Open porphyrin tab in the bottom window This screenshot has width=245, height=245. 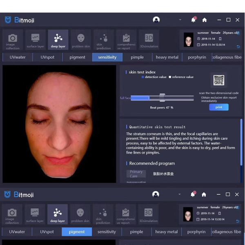tap(196, 232)
